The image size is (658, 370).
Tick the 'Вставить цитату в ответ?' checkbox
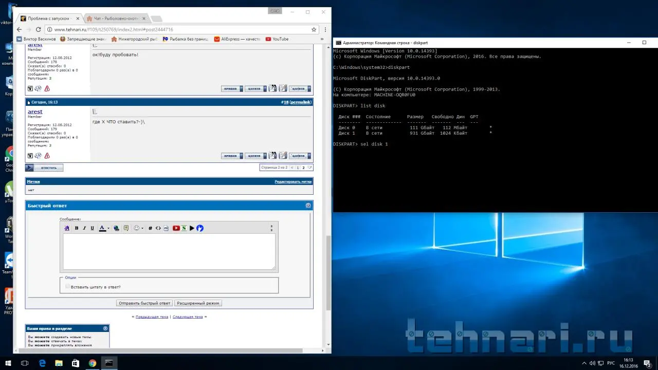click(68, 287)
